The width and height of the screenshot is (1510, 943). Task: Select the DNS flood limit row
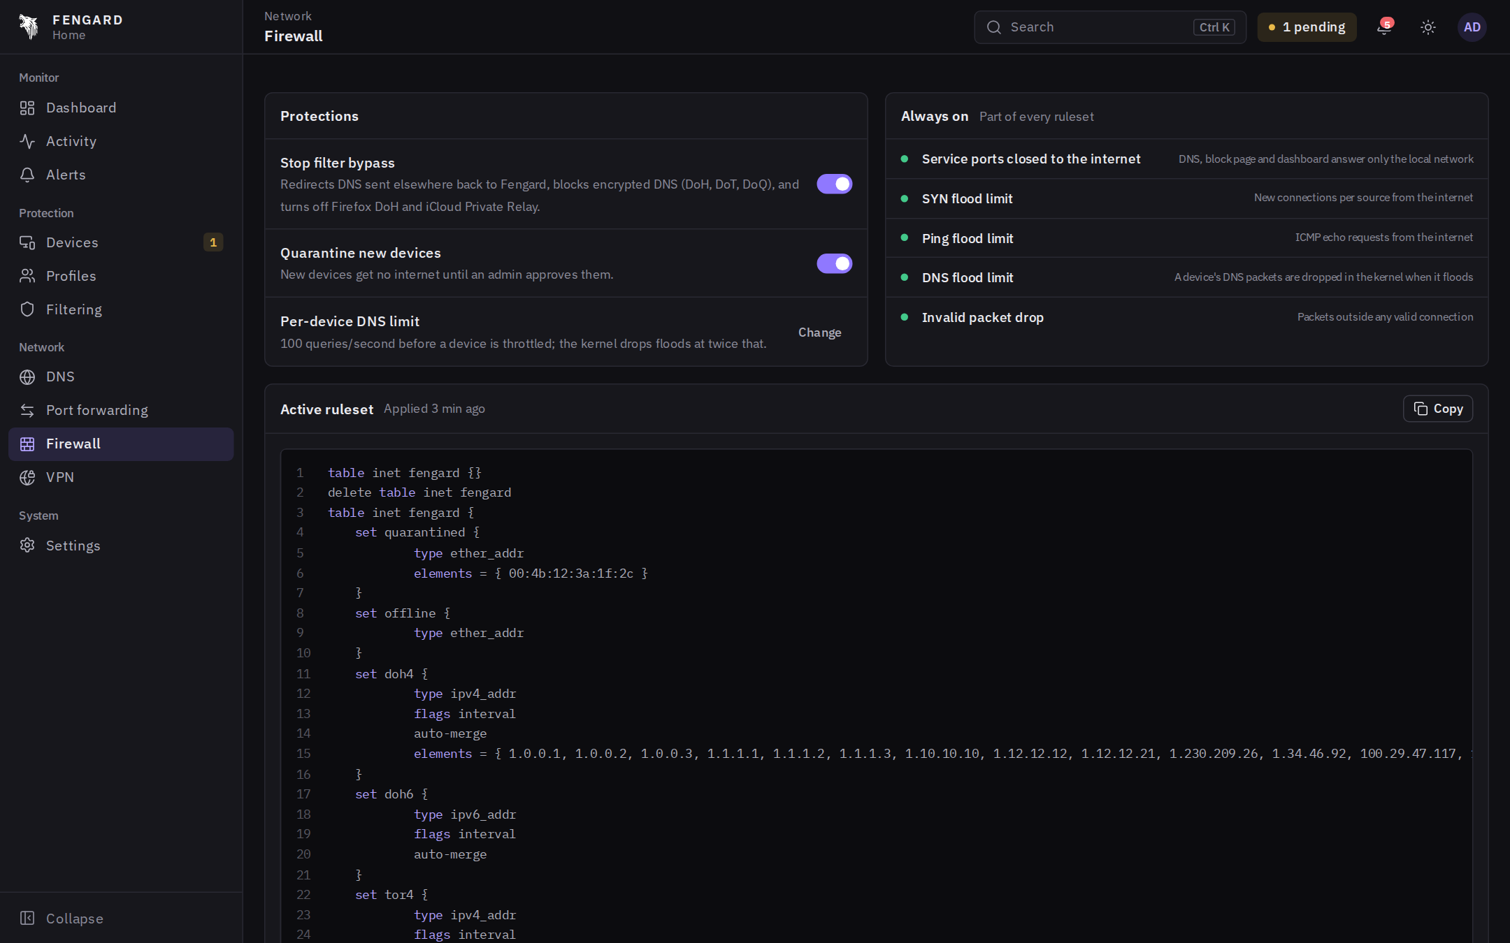pos(1186,277)
